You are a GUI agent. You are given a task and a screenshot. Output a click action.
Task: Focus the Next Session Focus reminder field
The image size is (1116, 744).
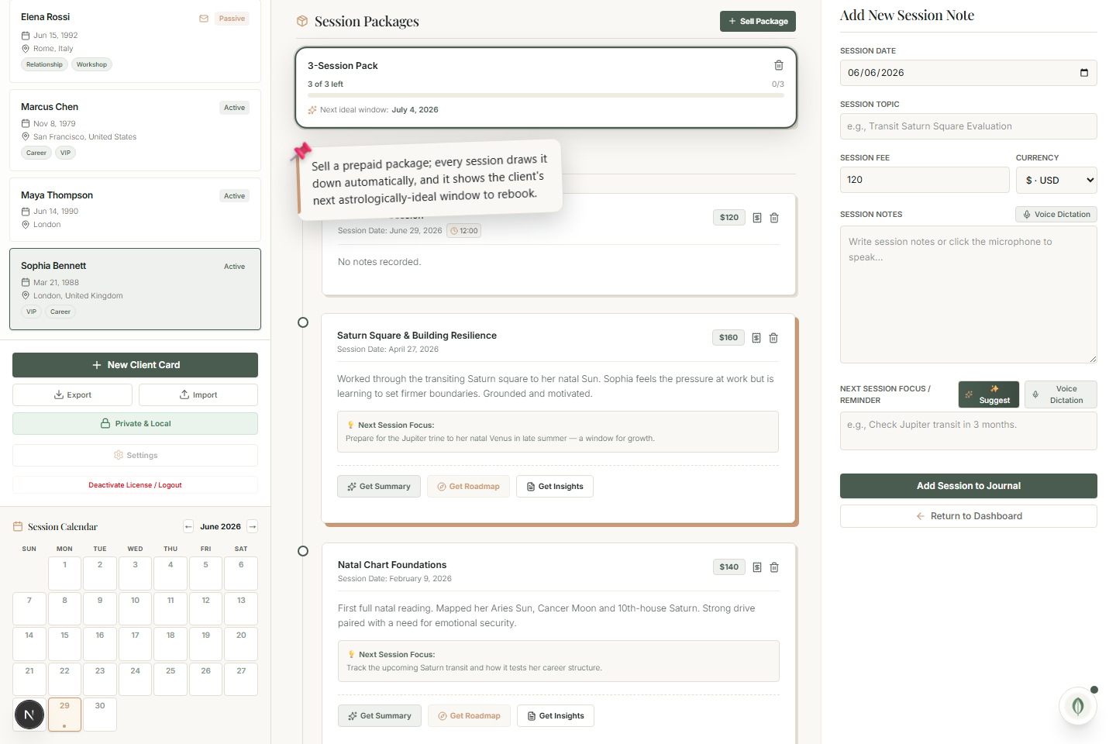point(969,431)
